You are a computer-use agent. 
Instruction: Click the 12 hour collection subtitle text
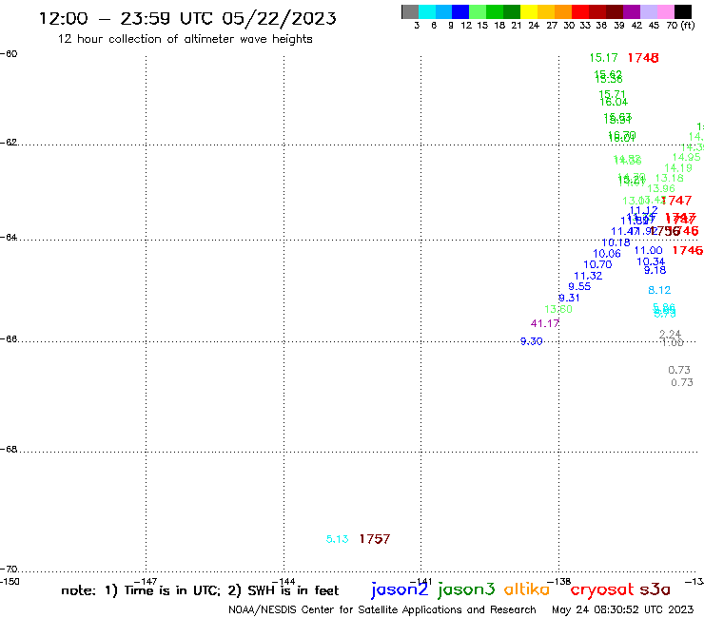click(185, 39)
